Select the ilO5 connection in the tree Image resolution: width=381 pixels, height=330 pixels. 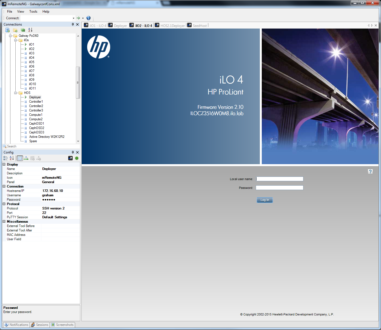click(x=32, y=62)
